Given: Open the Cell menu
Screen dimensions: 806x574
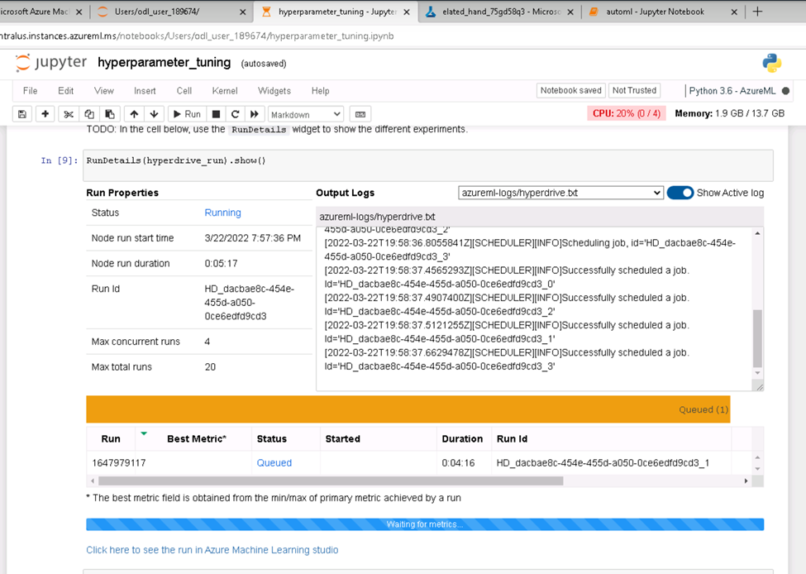Looking at the screenshot, I should (184, 91).
